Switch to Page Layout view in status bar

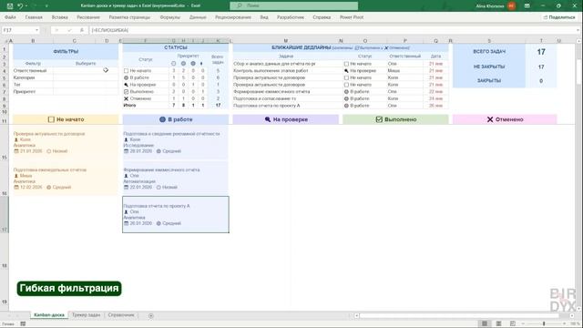pyautogui.click(x=498, y=324)
